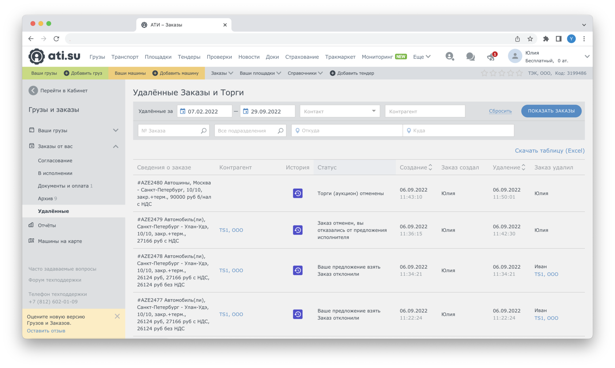Open the chat messages icon

point(470,57)
